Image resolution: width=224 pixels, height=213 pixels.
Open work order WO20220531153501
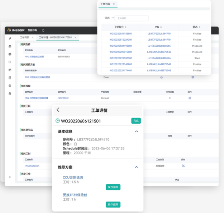[x=121, y=34]
